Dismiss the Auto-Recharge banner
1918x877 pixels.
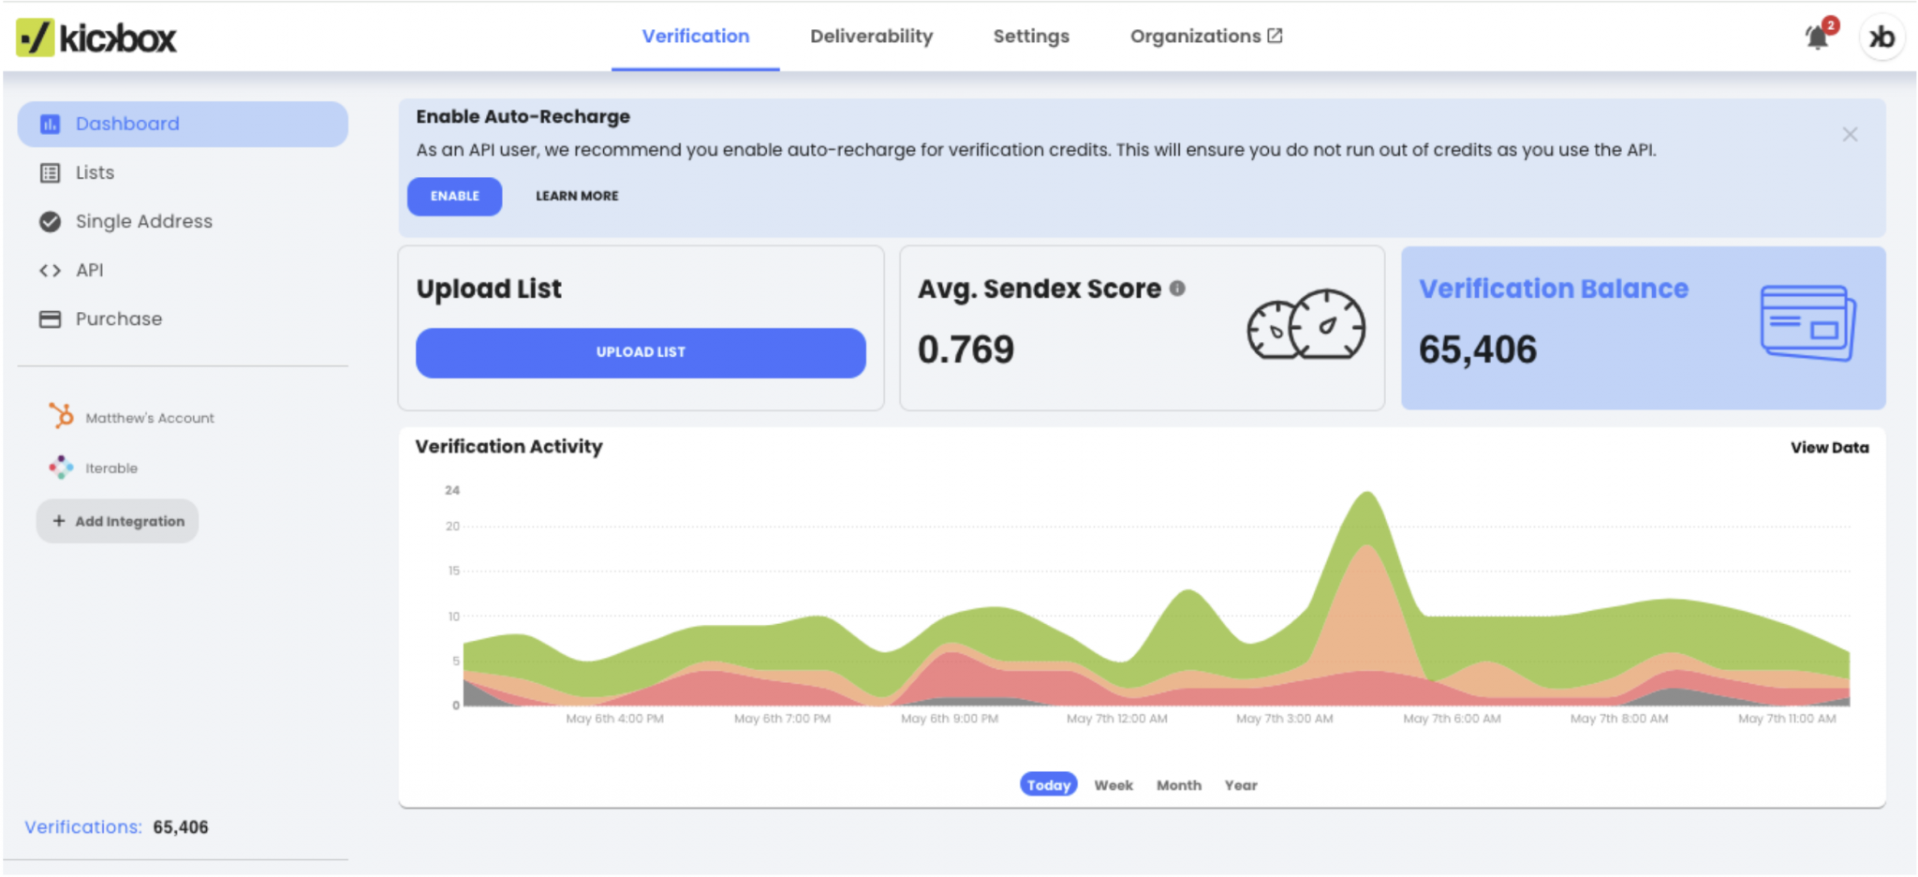coord(1850,134)
